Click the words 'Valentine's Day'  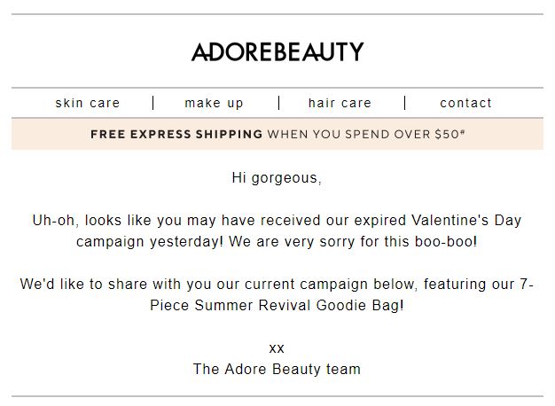coord(466,220)
